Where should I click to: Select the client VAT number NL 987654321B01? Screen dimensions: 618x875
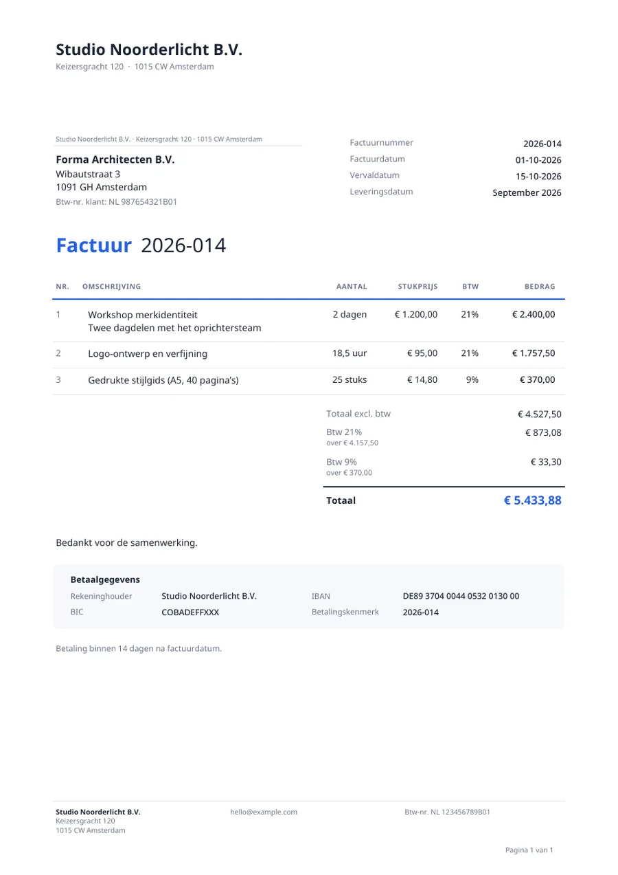point(143,202)
